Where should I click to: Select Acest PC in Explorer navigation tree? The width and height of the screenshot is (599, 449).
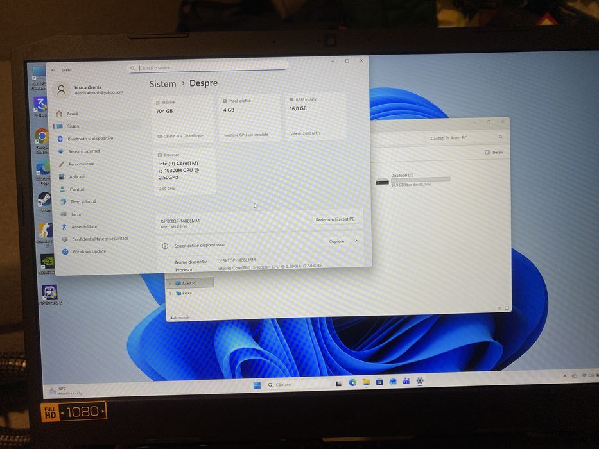tap(189, 284)
